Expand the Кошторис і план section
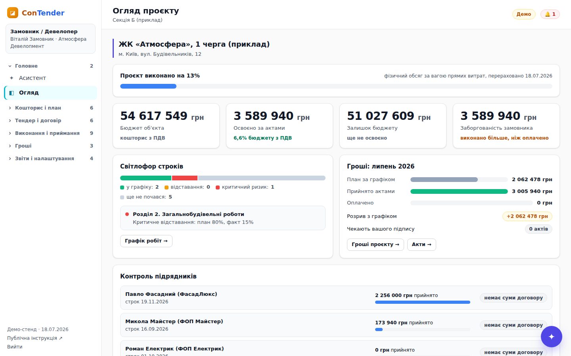Image resolution: width=571 pixels, height=356 pixels. point(51,108)
